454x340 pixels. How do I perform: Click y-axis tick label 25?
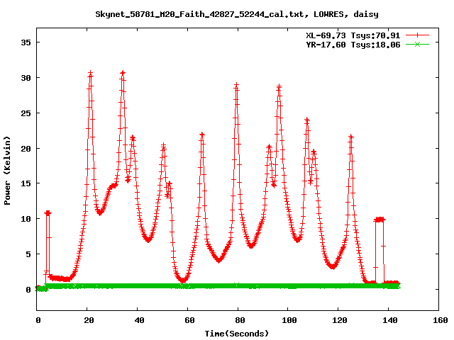point(26,113)
